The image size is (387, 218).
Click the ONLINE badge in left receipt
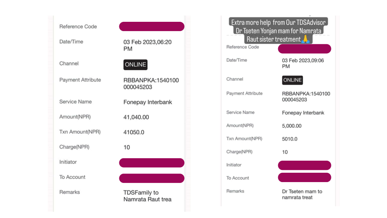point(135,65)
